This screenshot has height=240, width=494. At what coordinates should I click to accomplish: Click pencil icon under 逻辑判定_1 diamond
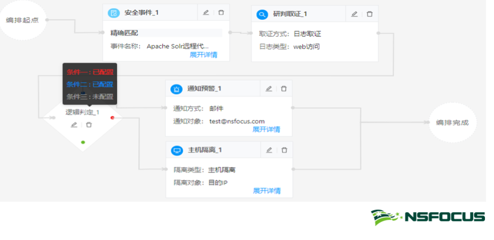[74, 125]
